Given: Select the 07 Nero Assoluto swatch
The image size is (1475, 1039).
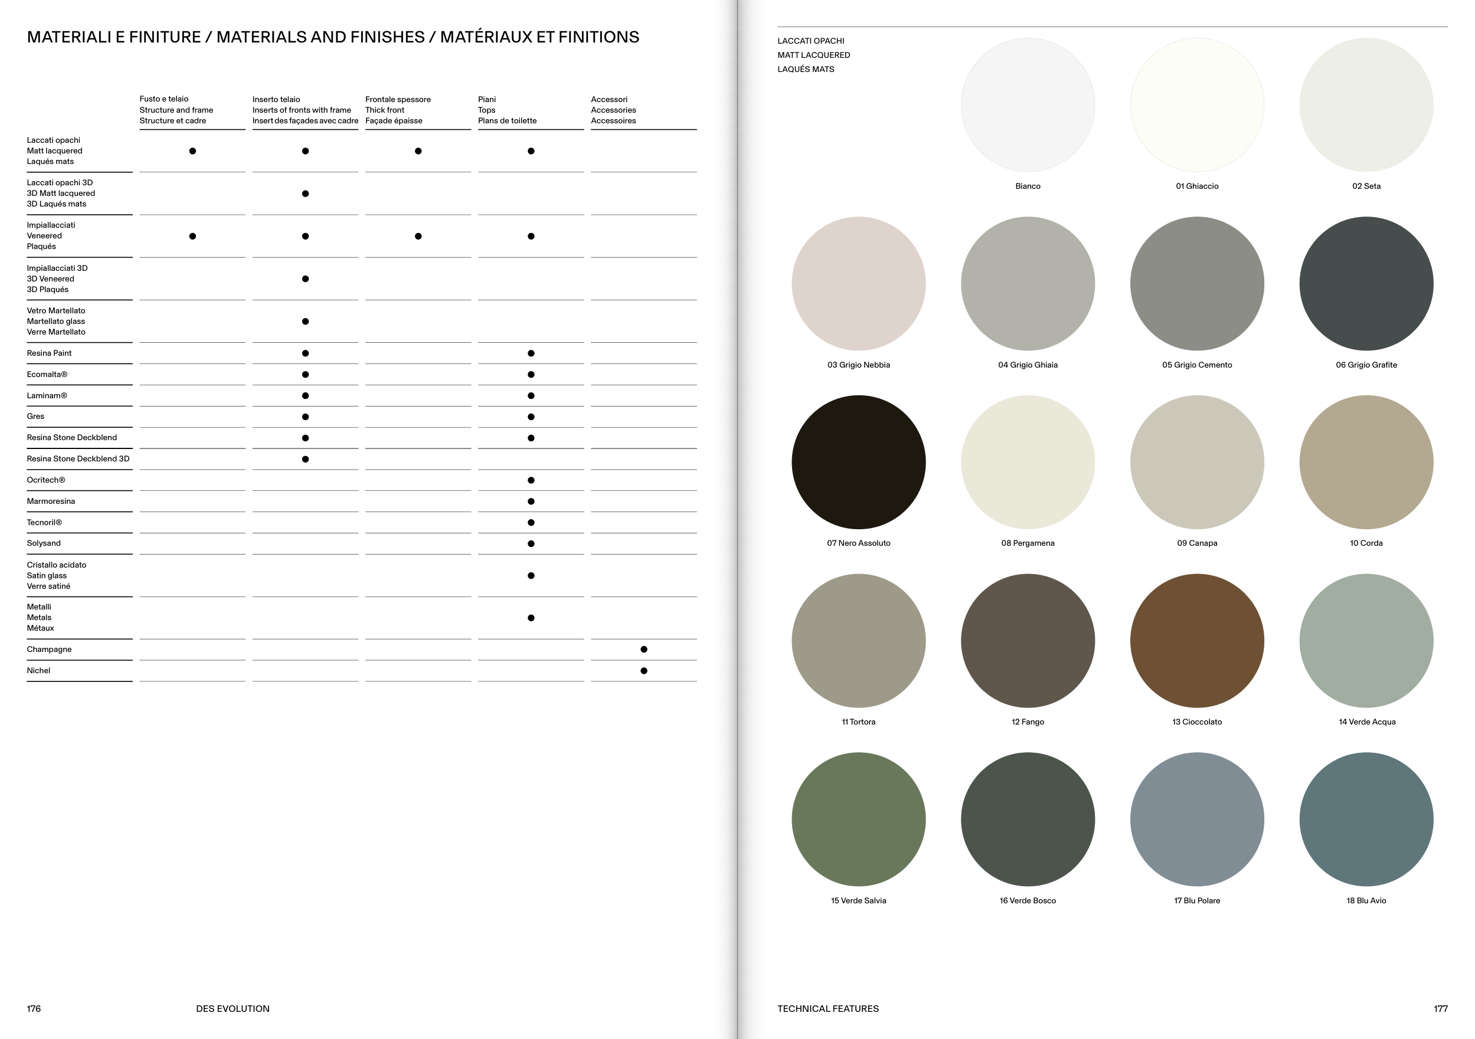Looking at the screenshot, I should [x=858, y=462].
